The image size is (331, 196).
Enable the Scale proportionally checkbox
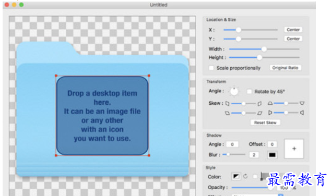tap(211, 68)
